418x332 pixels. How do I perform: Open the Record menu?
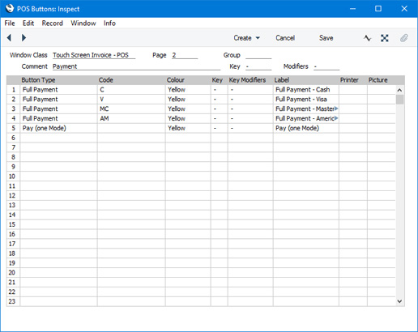click(52, 23)
